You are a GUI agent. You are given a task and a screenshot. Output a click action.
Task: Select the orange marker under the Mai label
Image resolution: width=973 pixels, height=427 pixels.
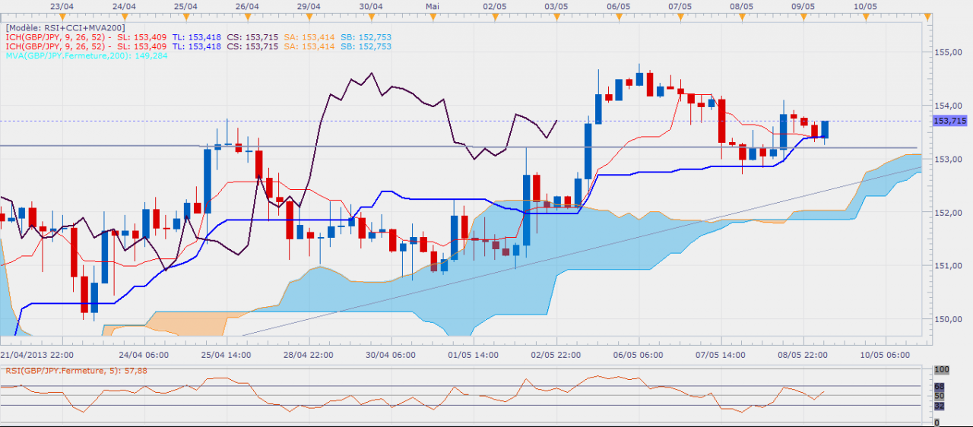pos(433,16)
